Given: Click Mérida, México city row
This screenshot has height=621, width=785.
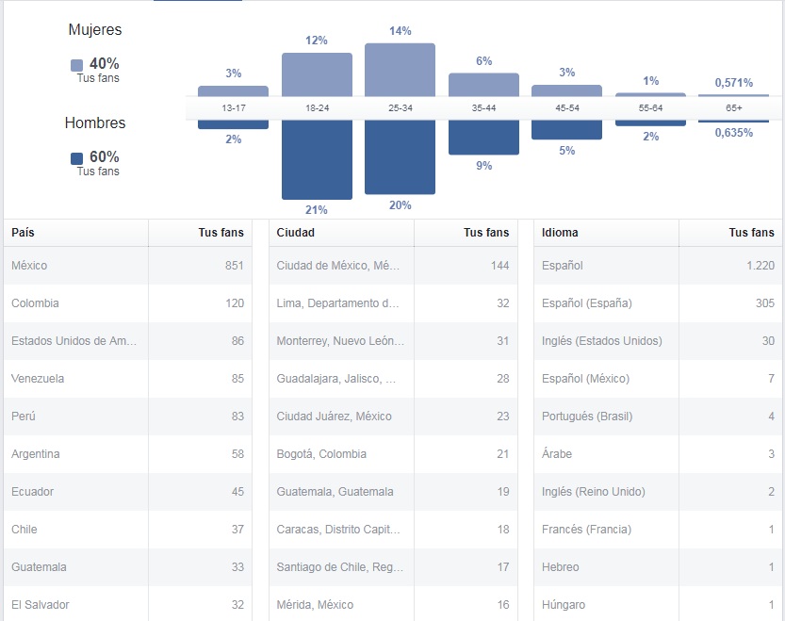Looking at the screenshot, I should click(393, 604).
